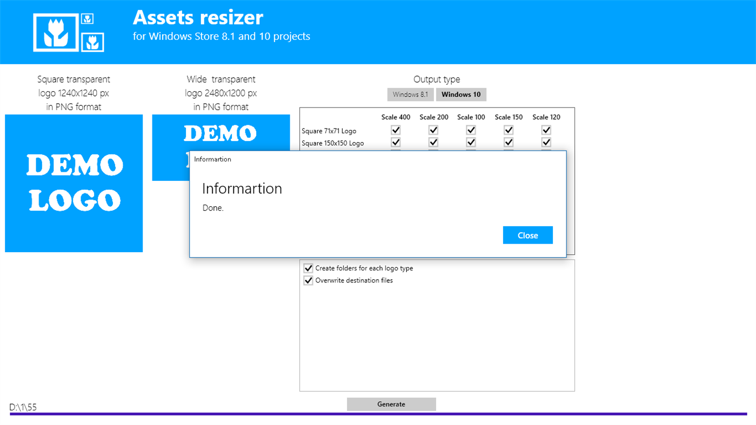Toggle Square 150x150 Logo Scale 400

pos(396,143)
